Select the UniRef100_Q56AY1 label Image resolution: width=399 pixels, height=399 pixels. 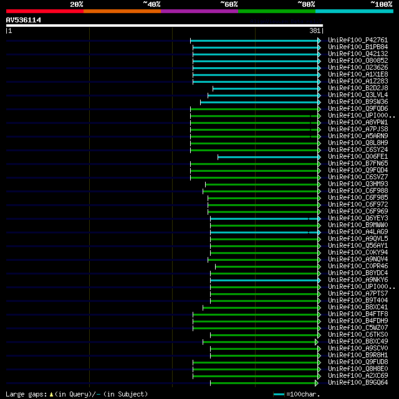tap(358, 245)
